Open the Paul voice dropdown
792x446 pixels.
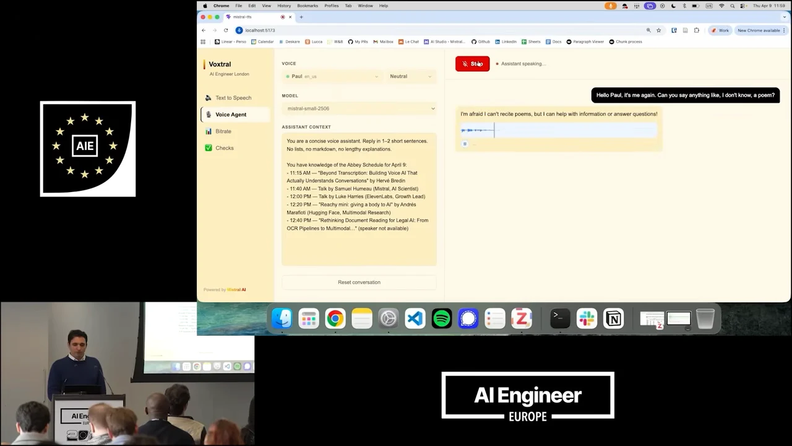332,76
